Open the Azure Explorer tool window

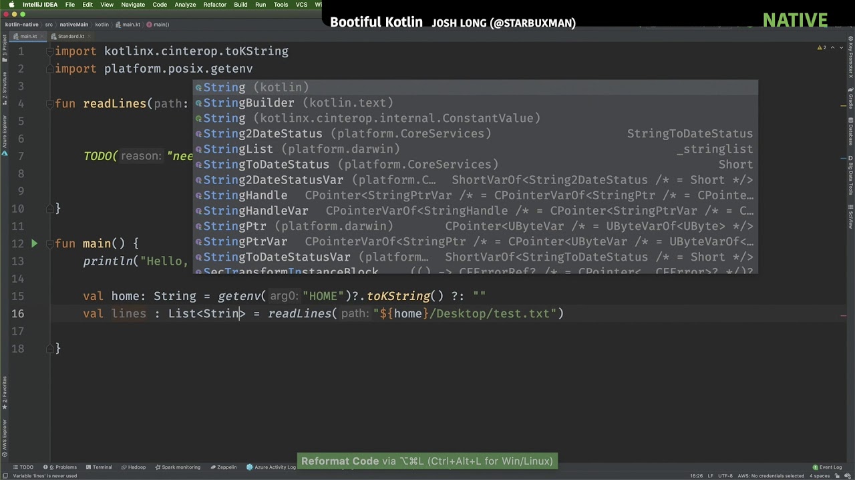[4, 135]
